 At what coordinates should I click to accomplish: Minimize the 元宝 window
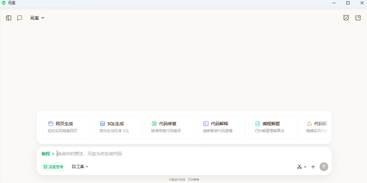pos(334,3)
